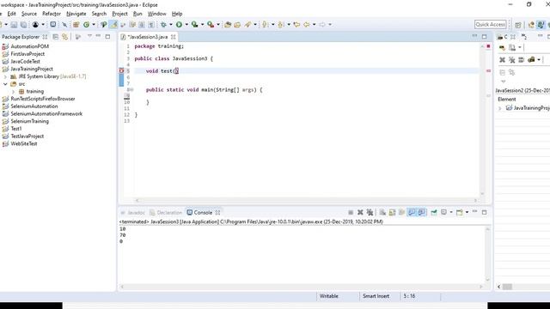Open the Source menu

[29, 14]
